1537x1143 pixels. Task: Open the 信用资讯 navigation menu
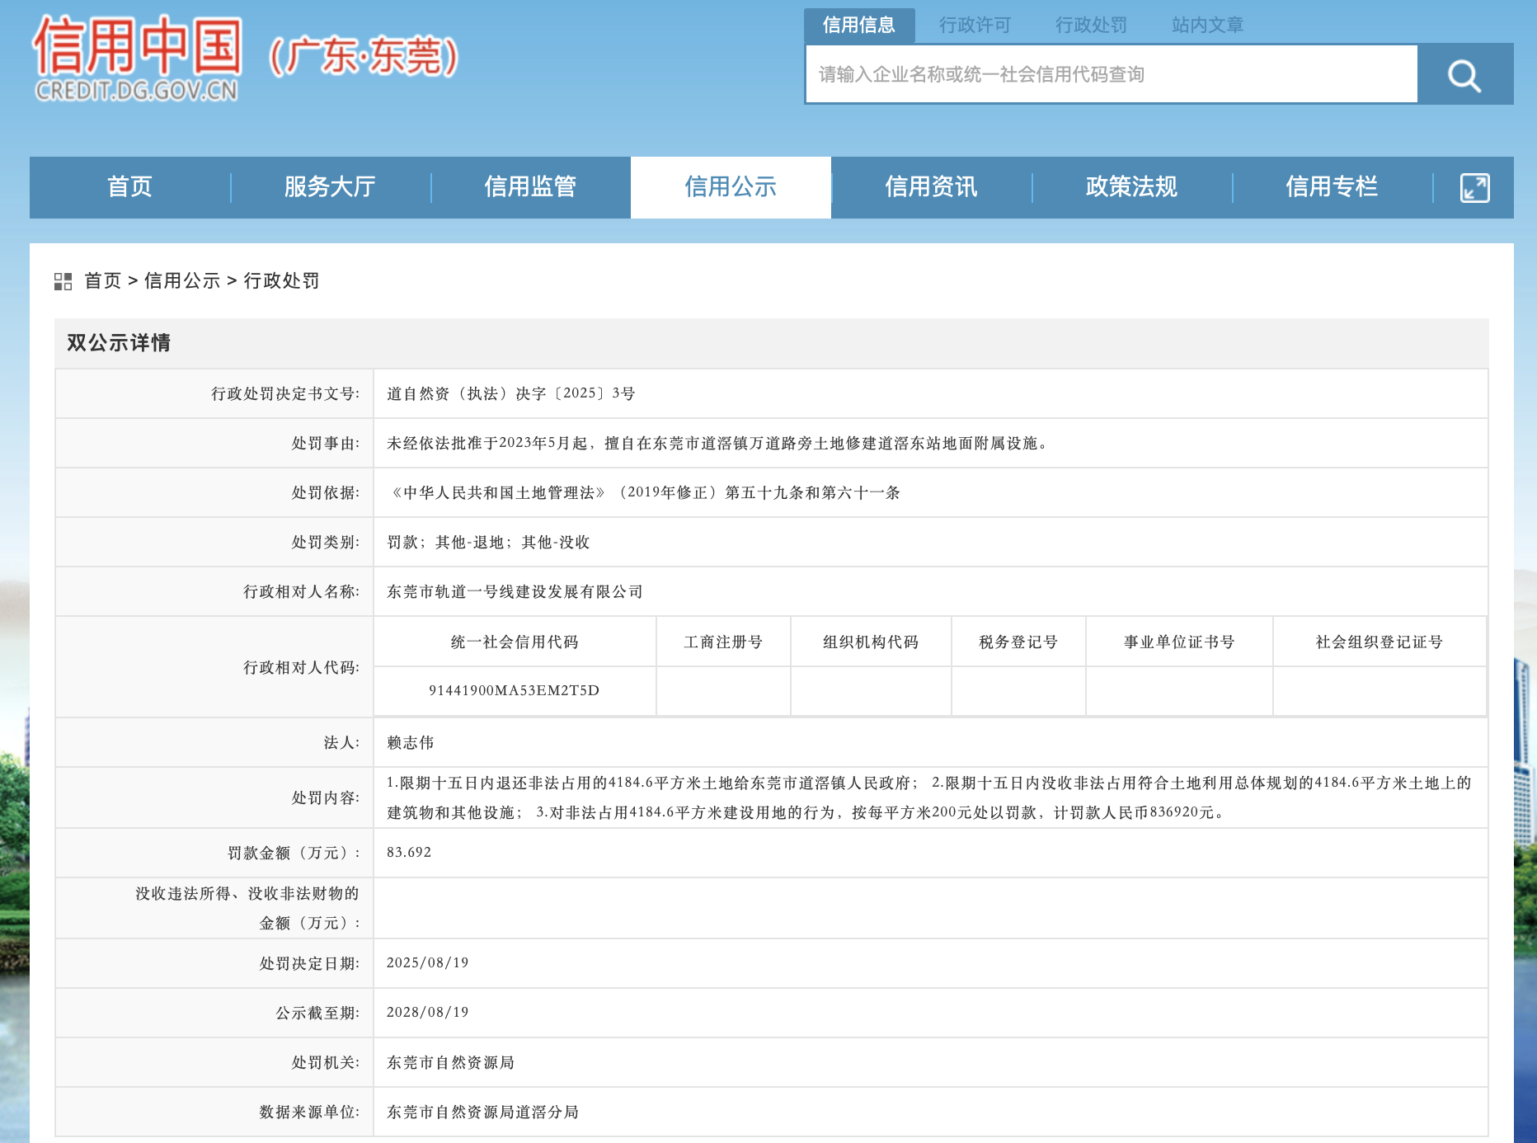[x=931, y=187]
